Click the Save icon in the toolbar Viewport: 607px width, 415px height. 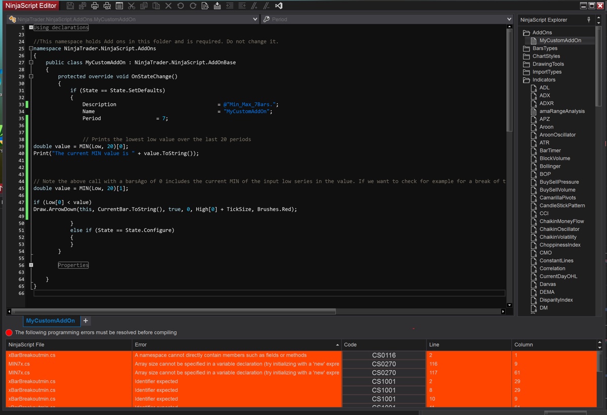70,6
